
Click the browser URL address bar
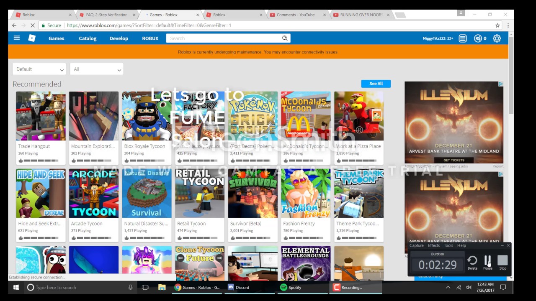click(268, 26)
